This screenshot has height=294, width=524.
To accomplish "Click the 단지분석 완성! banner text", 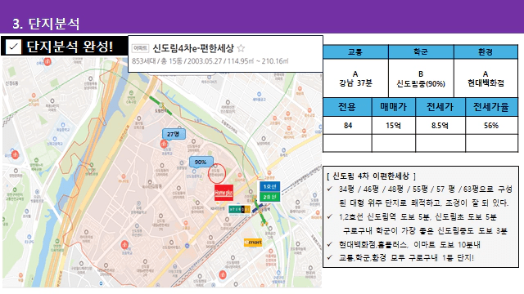I will (x=70, y=47).
